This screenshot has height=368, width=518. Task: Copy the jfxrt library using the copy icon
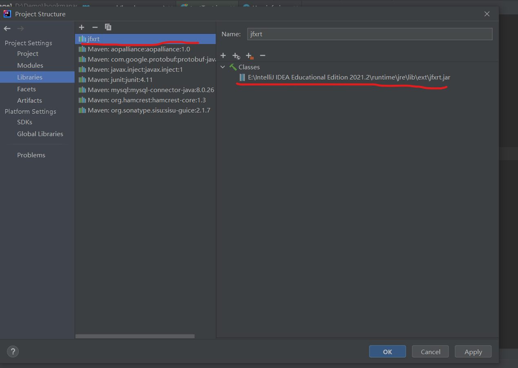tap(108, 27)
